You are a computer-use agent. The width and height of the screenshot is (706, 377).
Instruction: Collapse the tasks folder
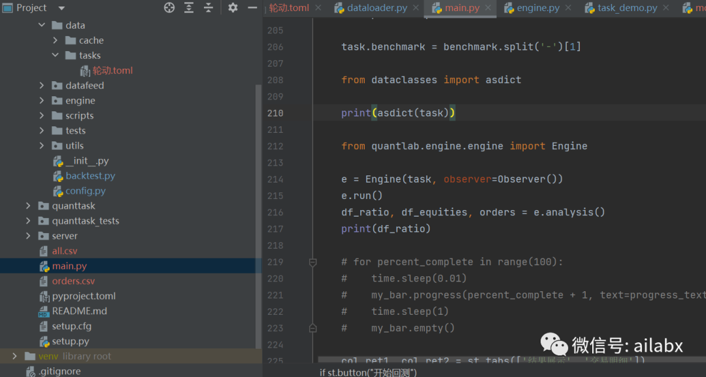[56, 55]
